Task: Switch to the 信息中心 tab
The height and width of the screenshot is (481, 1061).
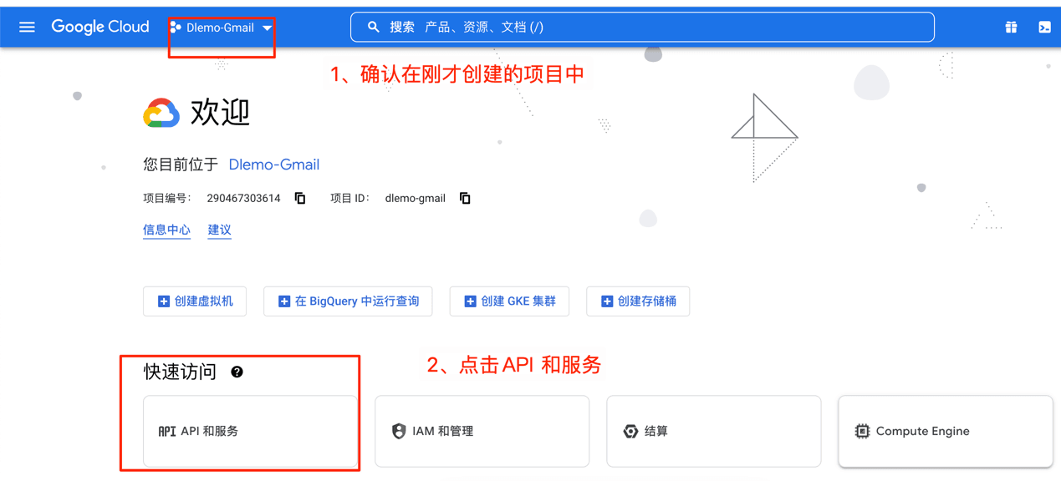Action: (x=166, y=230)
